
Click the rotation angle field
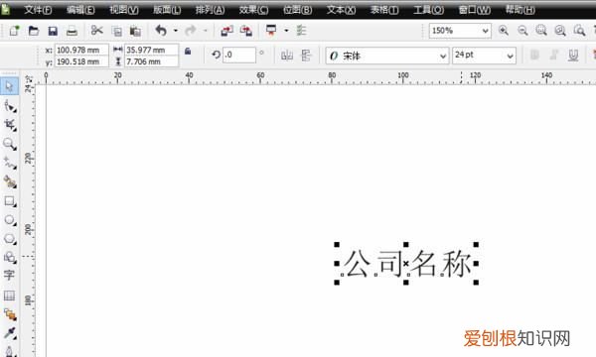click(x=239, y=55)
